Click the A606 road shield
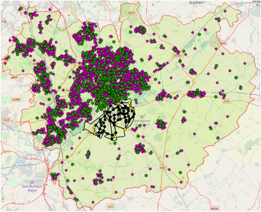Screen dimensions: 261x212 point(214,208)
